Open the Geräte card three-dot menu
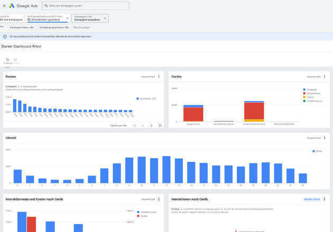The image size is (333, 232). pyautogui.click(x=325, y=76)
